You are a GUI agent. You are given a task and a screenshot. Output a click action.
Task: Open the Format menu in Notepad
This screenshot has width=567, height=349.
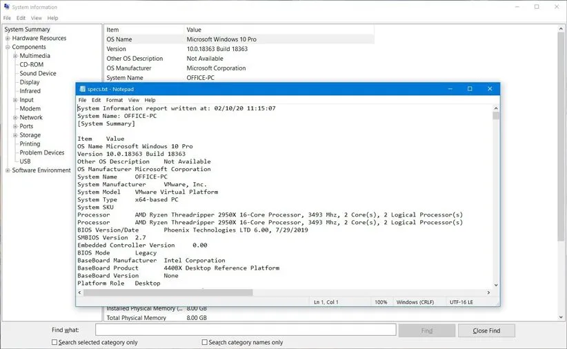(115, 100)
